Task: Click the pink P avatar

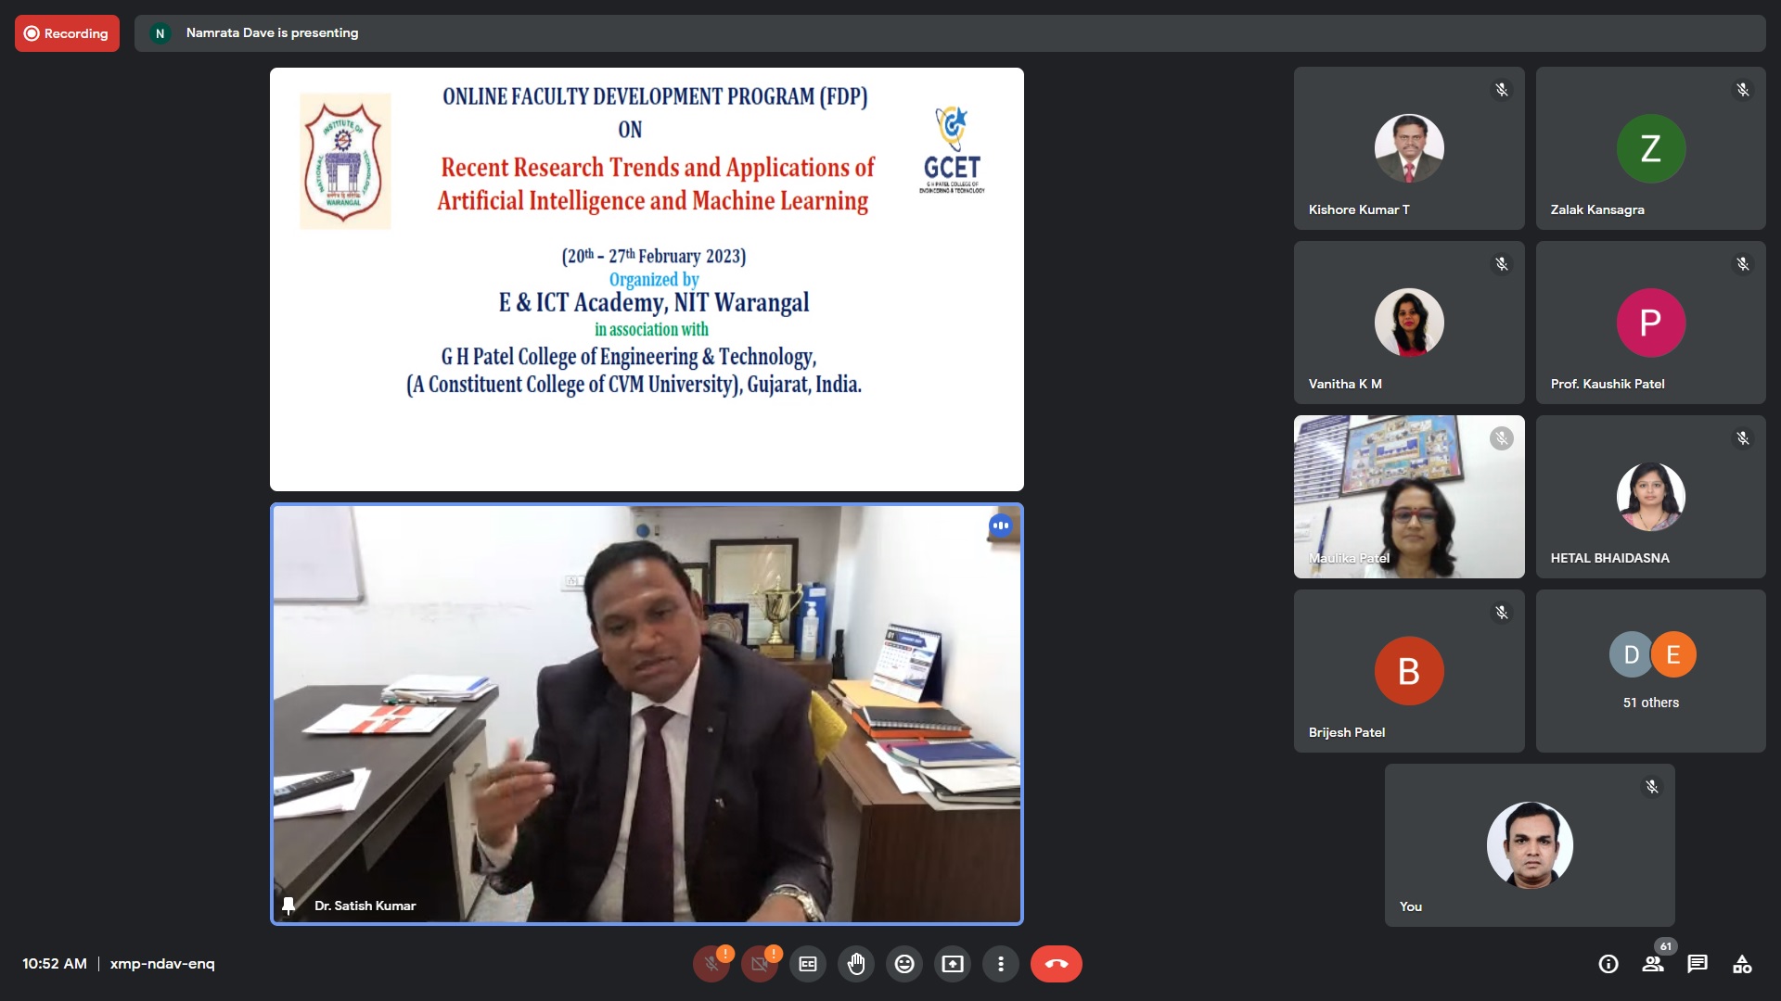Action: [1651, 323]
